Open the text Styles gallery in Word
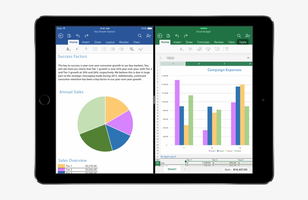Screen dimensions: 308x200 [x=140, y=49]
